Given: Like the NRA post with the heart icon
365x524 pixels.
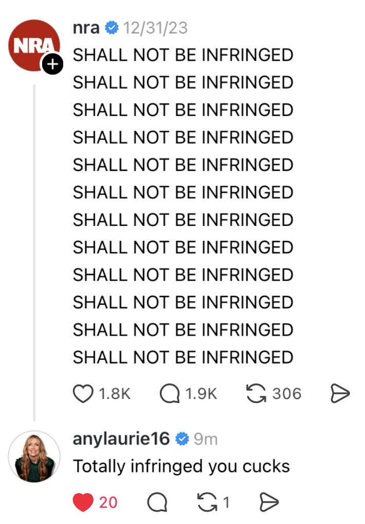Looking at the screenshot, I should (x=82, y=394).
